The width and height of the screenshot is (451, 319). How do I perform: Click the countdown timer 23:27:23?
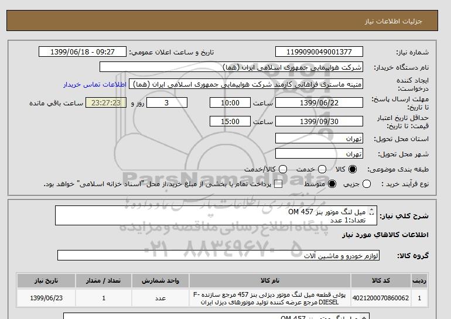click(106, 102)
